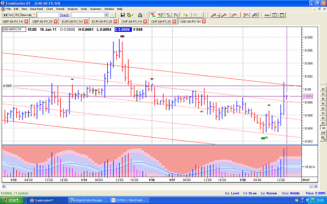Click the double-arrow expand icon in toolbar
The height and width of the screenshot is (204, 327).
tap(5, 15)
